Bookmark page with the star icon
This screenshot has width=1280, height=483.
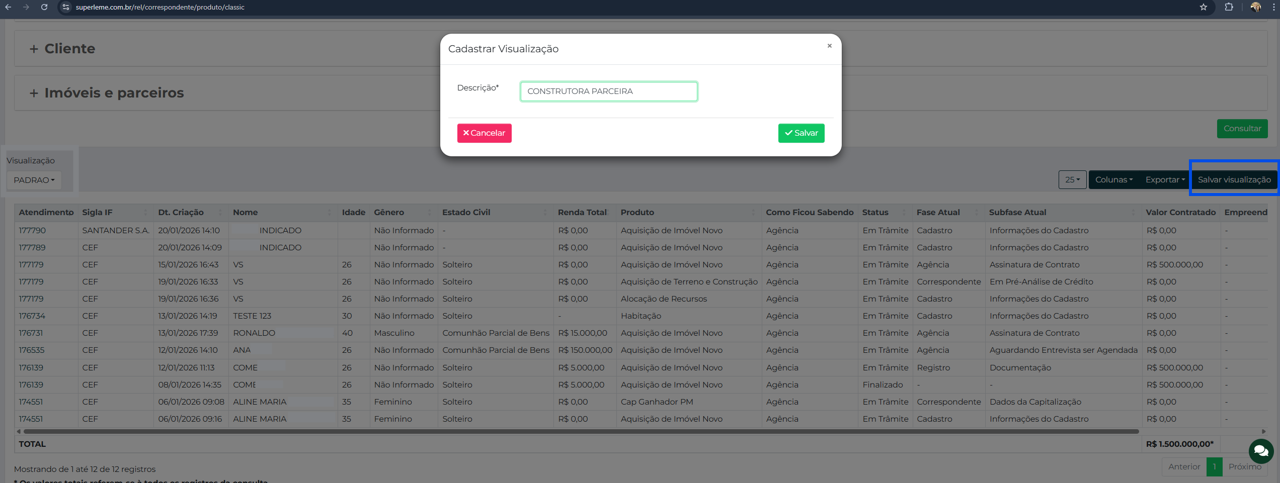pos(1203,7)
